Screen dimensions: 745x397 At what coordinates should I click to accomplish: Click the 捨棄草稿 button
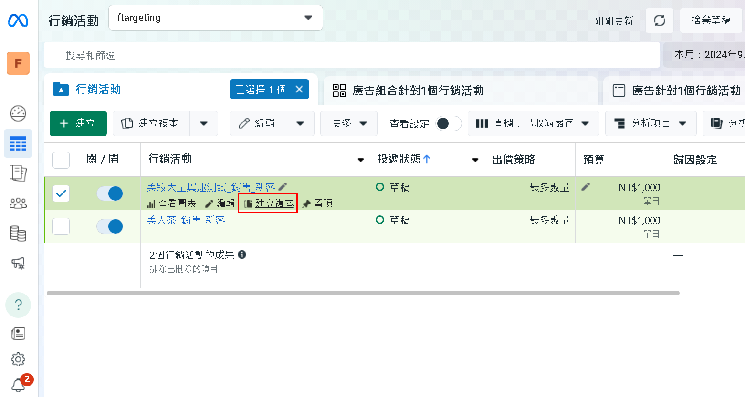[711, 20]
